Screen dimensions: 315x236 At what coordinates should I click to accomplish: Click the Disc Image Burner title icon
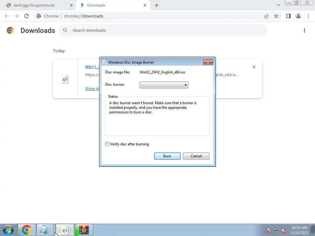(105, 62)
